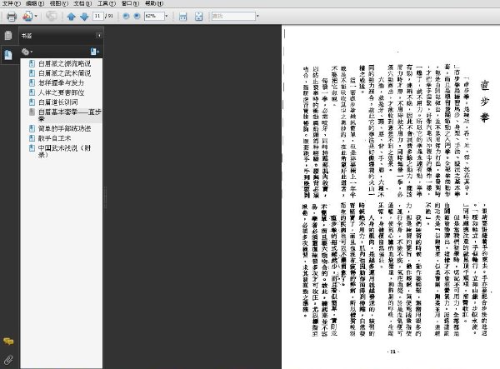Image resolution: width=500 pixels, height=369 pixels.
Task: Open the zoom percentage dropdown arrow
Action: point(167,16)
